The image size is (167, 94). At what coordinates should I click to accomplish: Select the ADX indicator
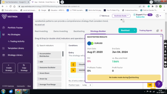[x=49, y=62]
